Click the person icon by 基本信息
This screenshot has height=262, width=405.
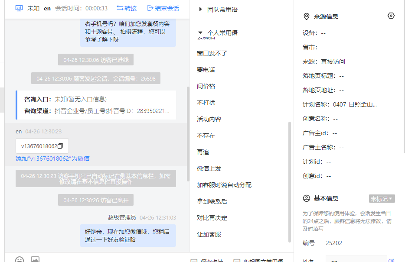coord(306,199)
